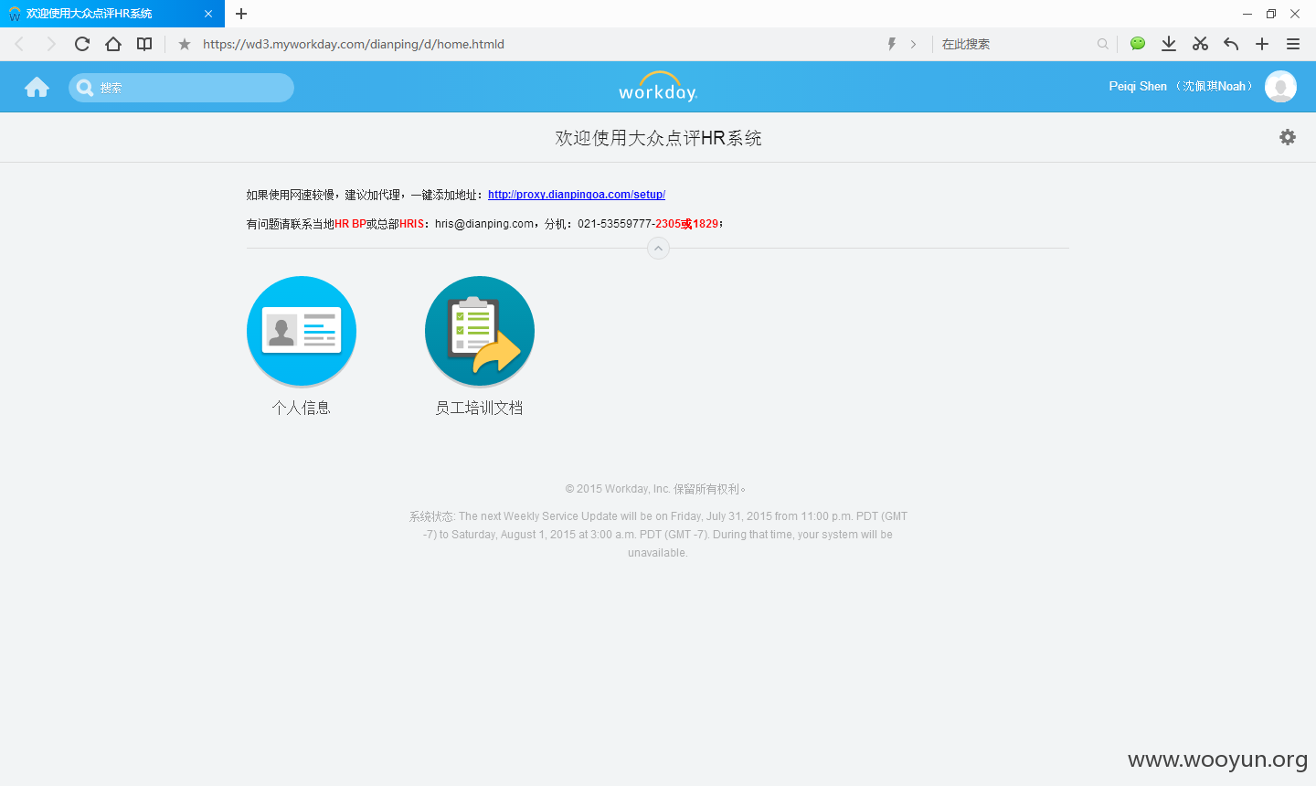This screenshot has height=786, width=1316.
Task: Click the address bar URL
Action: coord(354,44)
